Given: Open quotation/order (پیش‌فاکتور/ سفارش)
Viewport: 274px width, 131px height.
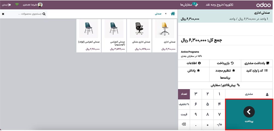Looking at the screenshot, I should (x=225, y=86).
